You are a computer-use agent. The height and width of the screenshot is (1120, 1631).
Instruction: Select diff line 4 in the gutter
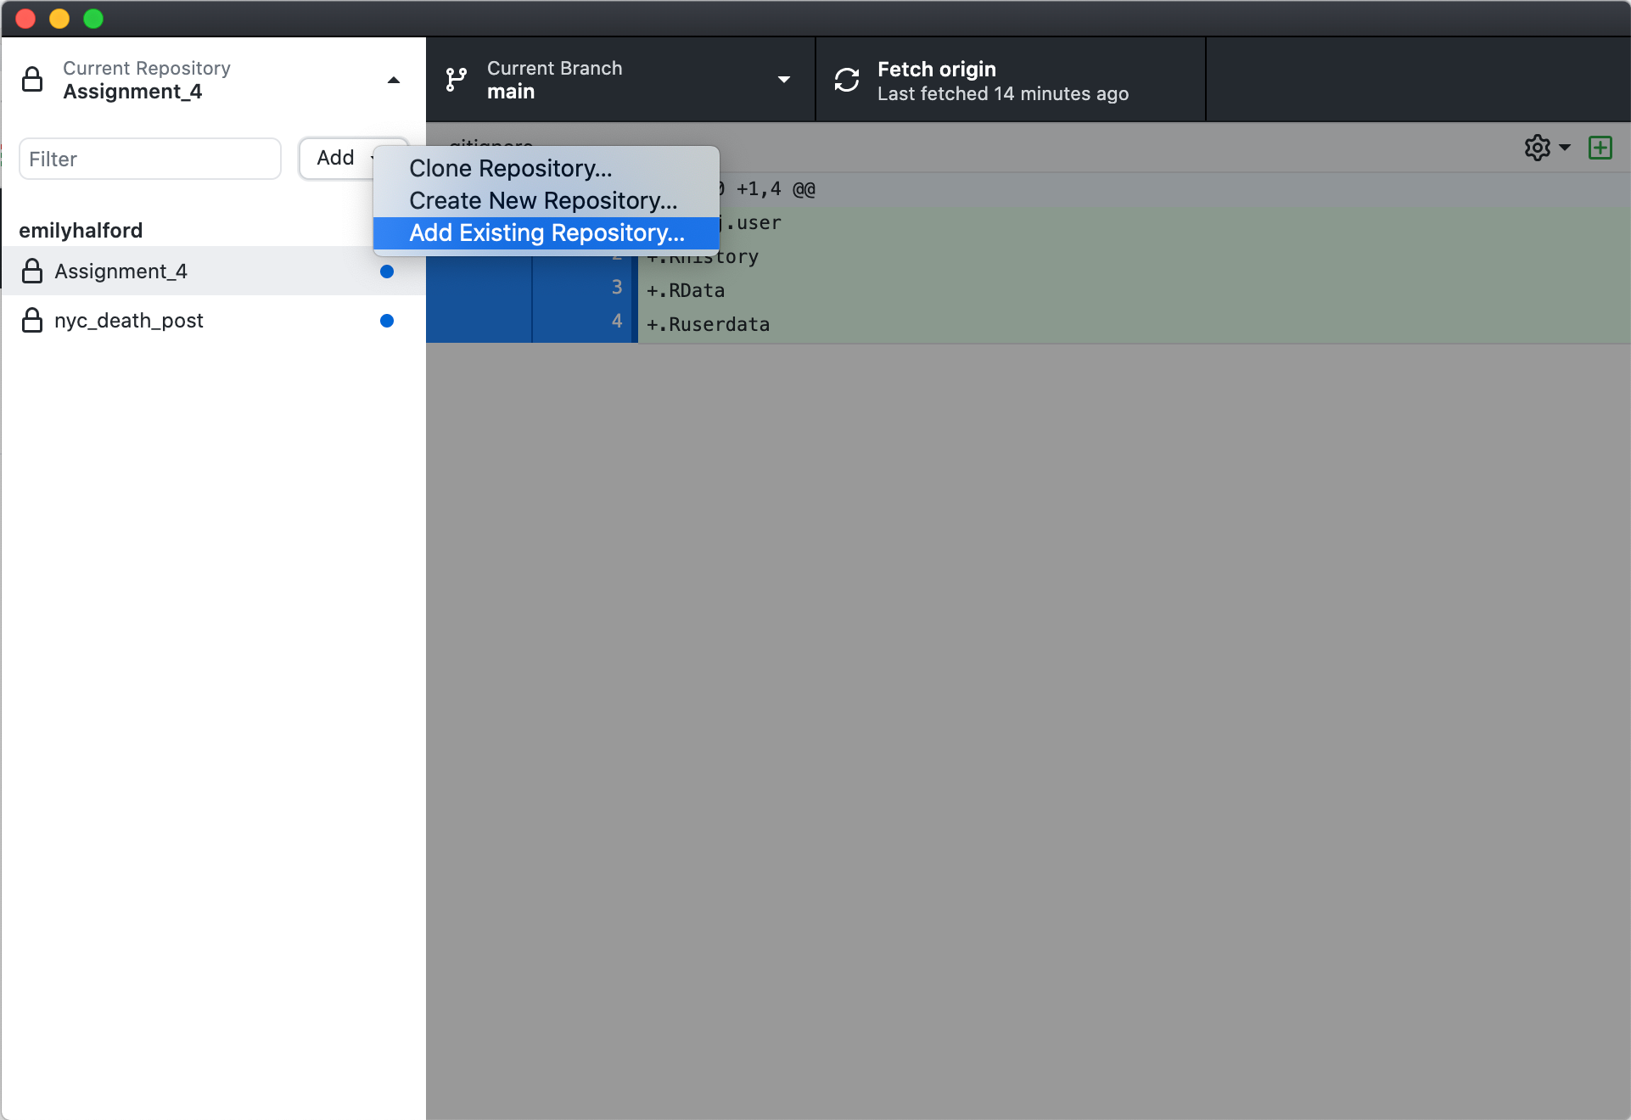tap(616, 322)
